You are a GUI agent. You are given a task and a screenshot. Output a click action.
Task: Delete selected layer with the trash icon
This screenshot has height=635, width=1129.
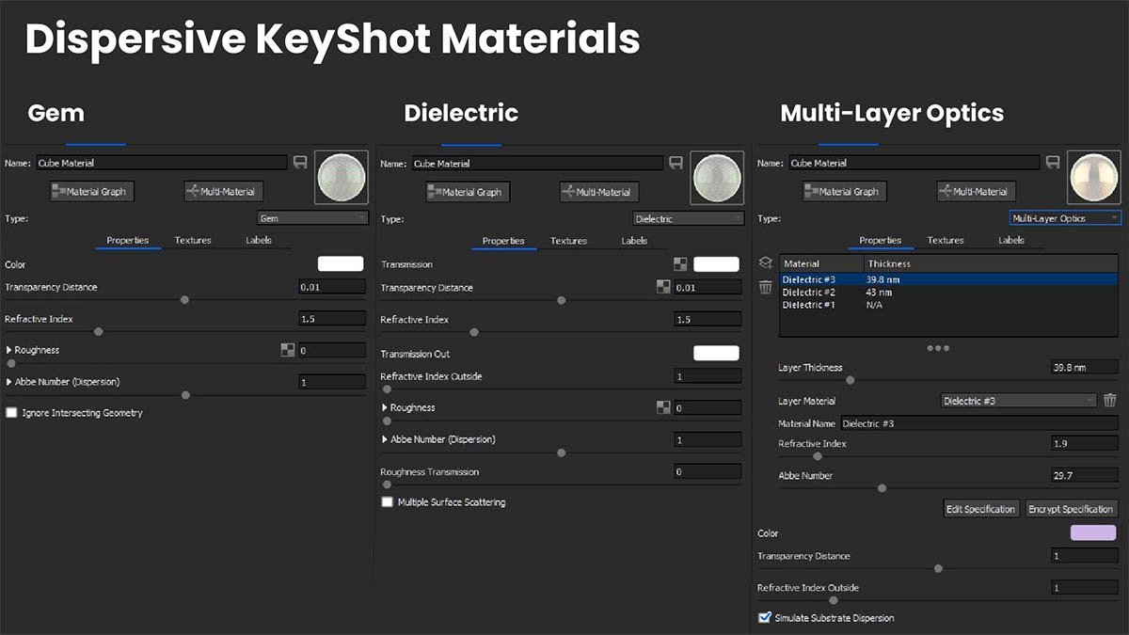765,287
